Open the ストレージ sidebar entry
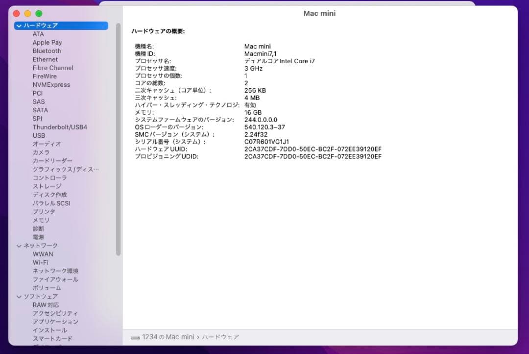529x354 pixels. click(47, 186)
